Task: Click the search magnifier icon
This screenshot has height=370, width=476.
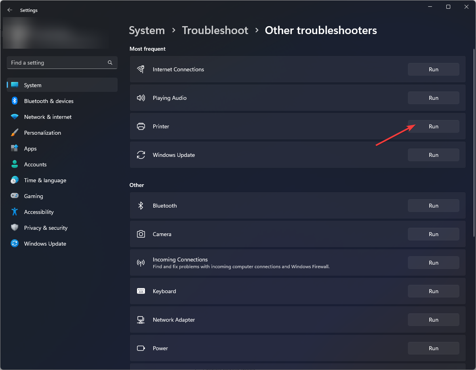Action: pyautogui.click(x=110, y=63)
